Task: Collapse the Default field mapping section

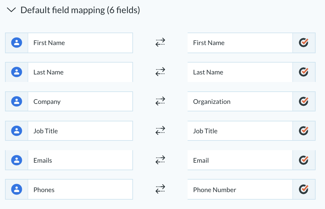Action: click(x=11, y=10)
